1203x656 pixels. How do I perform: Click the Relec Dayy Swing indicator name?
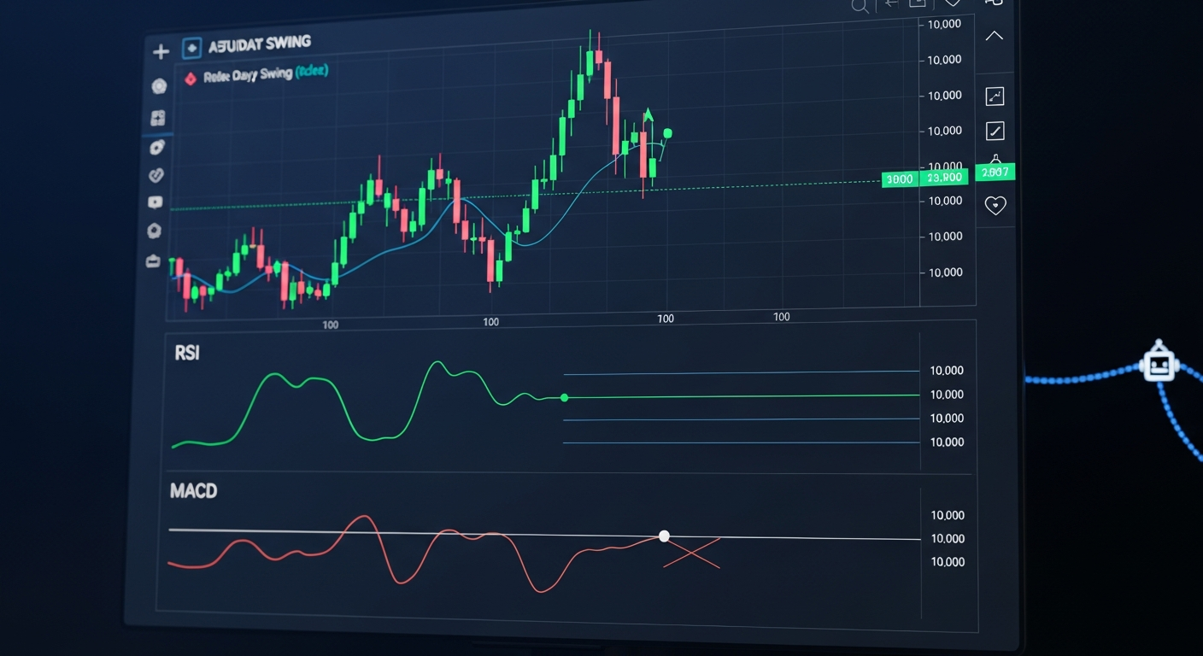click(248, 75)
